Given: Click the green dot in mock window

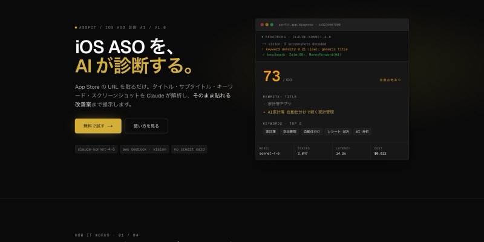Looking at the screenshot, I should [272, 25].
